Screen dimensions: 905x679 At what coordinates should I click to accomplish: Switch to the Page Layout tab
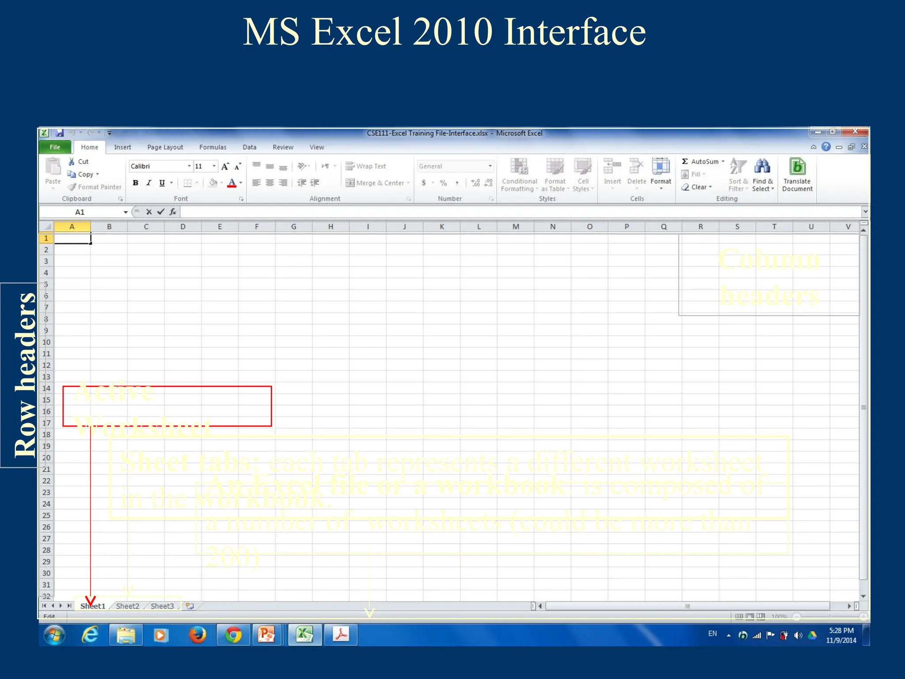coord(165,147)
